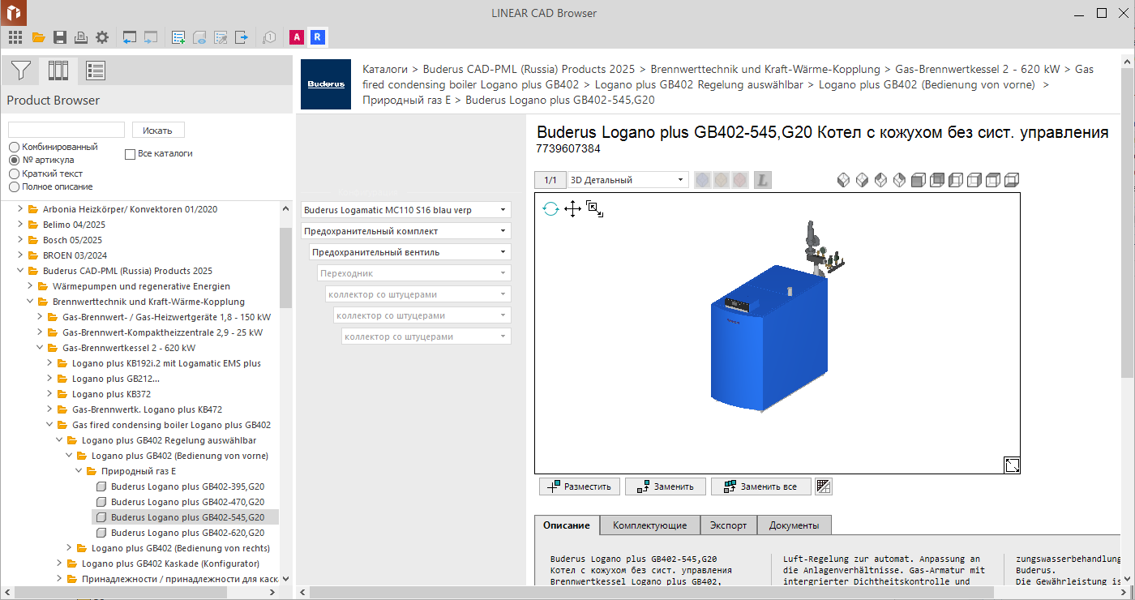Open the Buderus Logamatic MC110 S16 dropdown

[x=406, y=210]
